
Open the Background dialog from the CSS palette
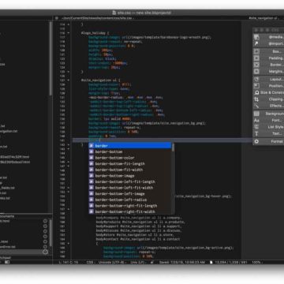point(269,114)
